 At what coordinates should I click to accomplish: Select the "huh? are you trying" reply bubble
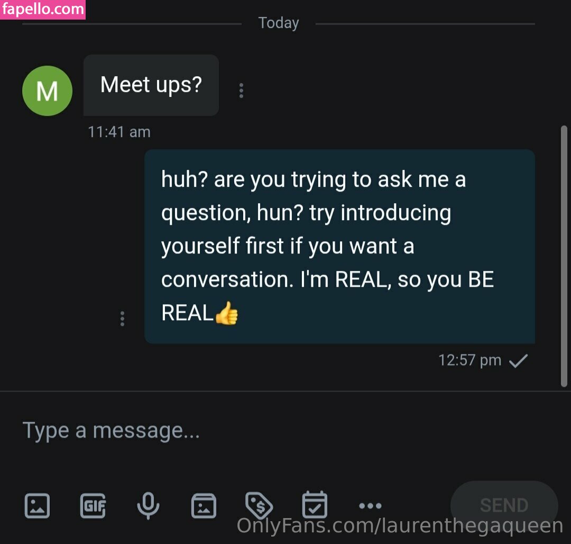339,246
